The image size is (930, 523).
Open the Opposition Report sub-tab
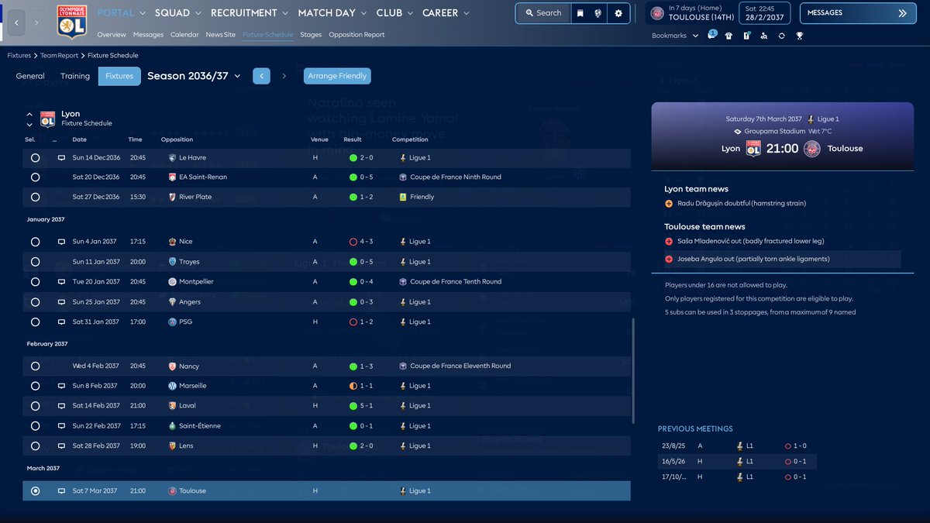[x=356, y=35]
